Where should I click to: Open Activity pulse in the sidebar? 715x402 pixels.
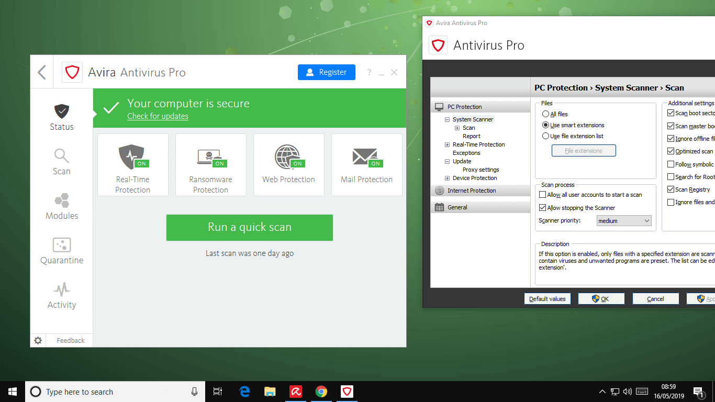click(62, 289)
